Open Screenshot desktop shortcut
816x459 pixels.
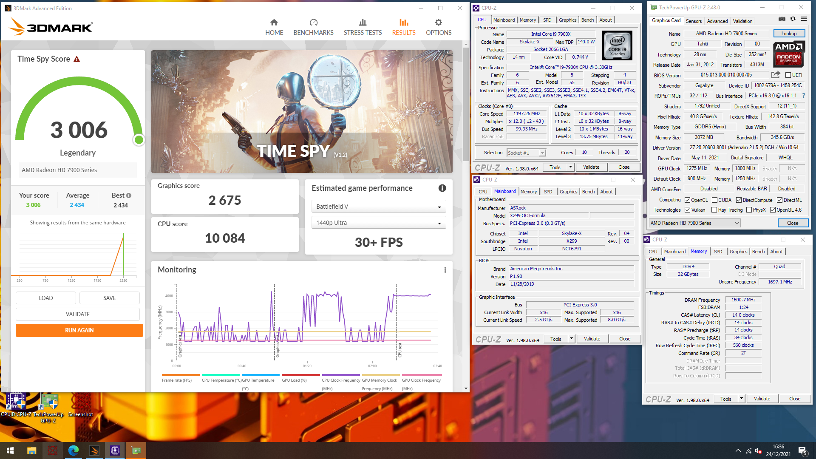coord(81,405)
